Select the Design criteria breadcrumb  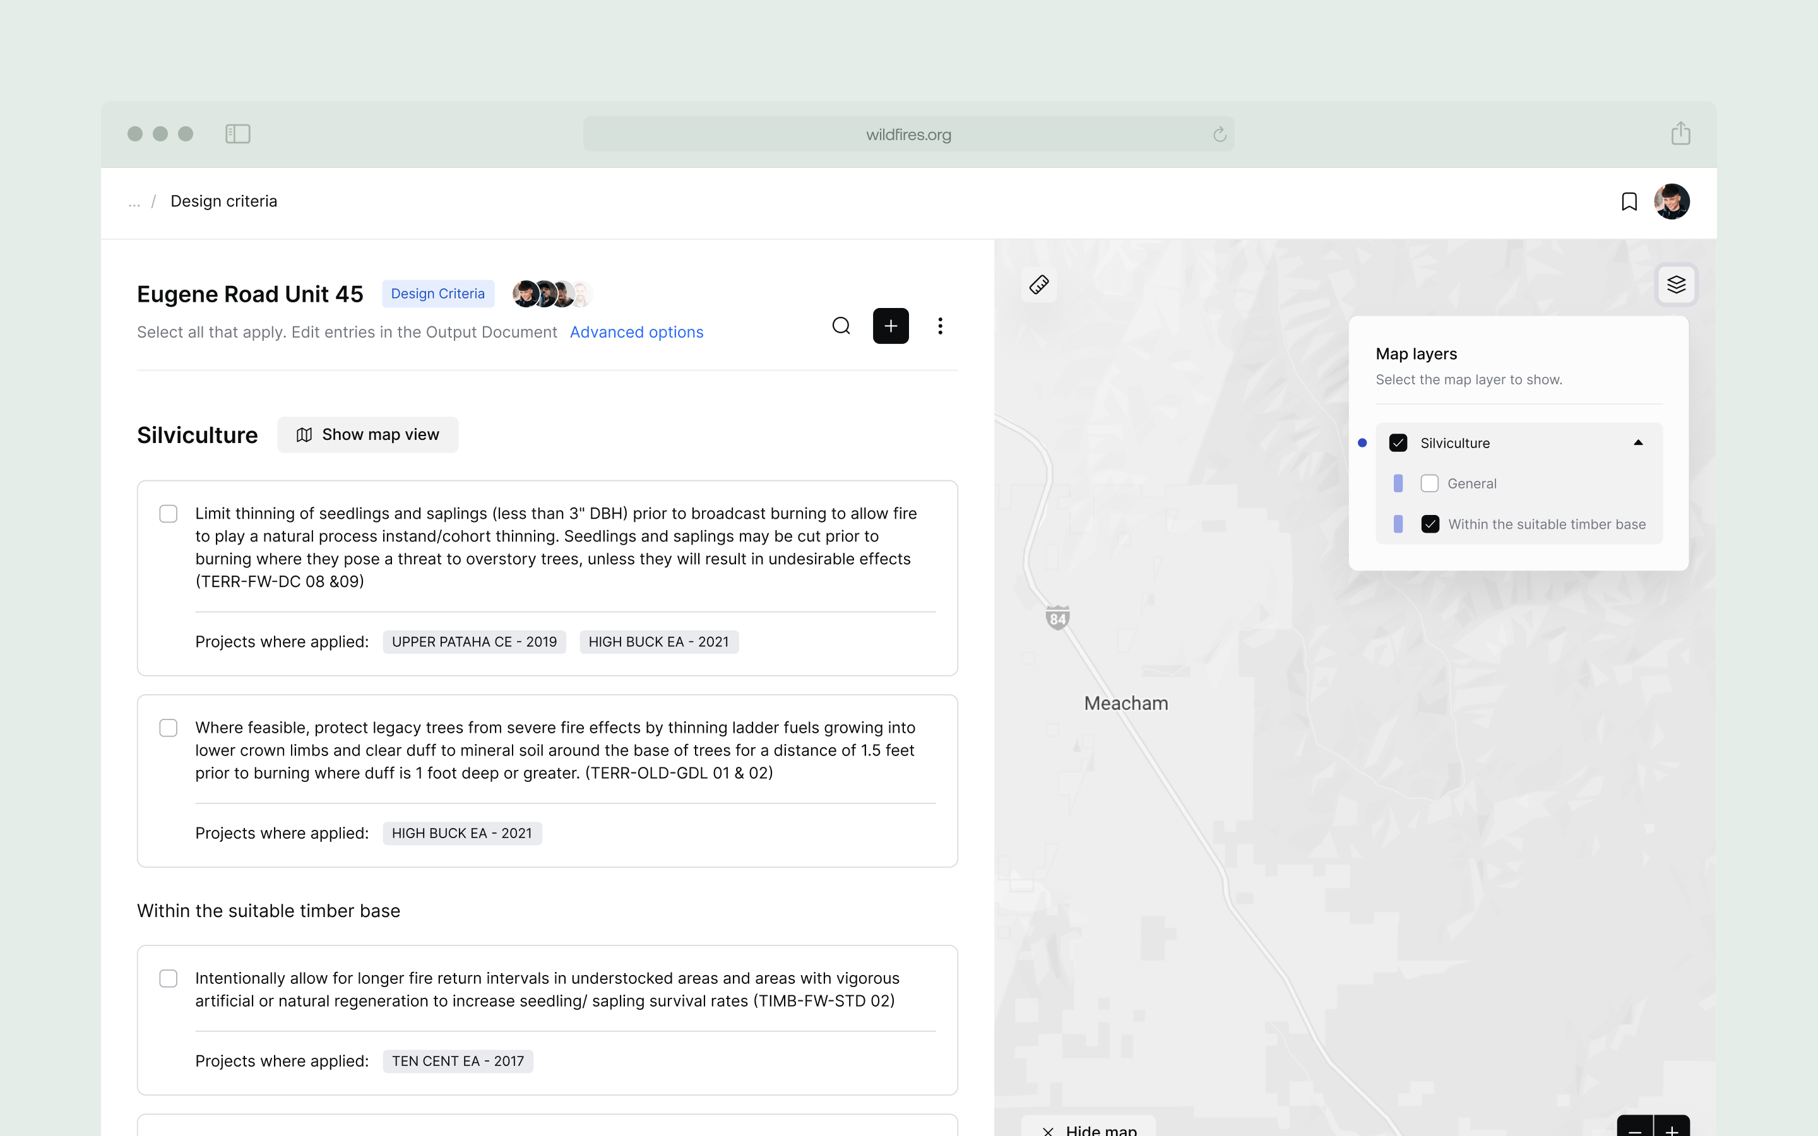coord(224,201)
